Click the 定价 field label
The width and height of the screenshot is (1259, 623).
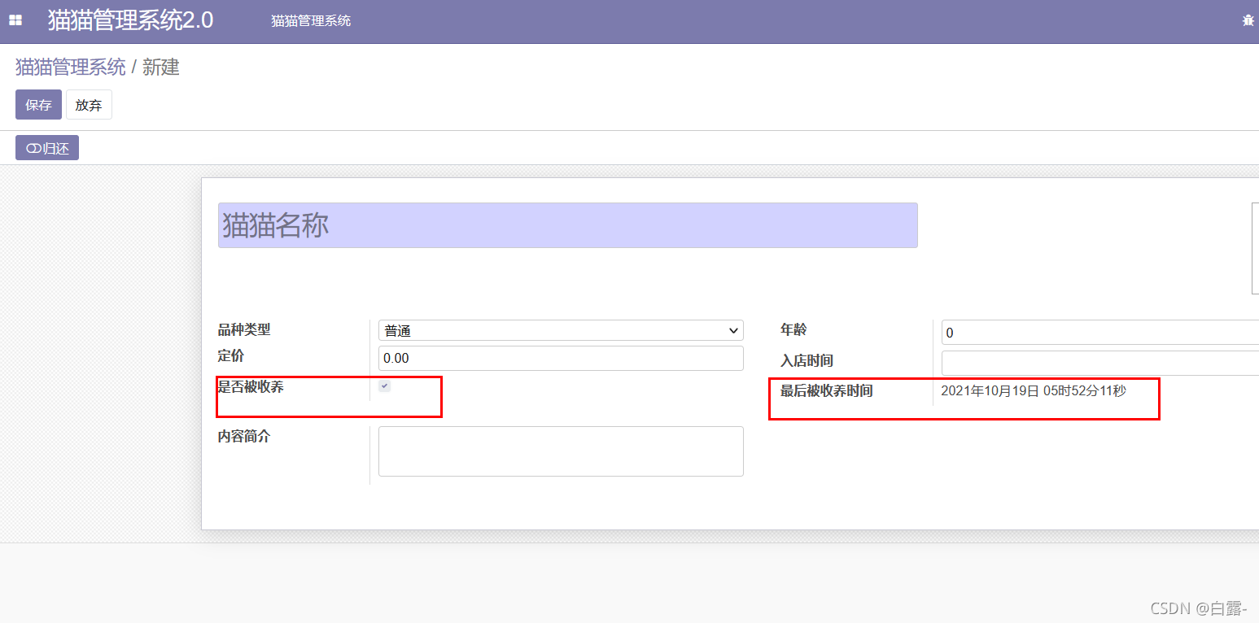click(231, 355)
